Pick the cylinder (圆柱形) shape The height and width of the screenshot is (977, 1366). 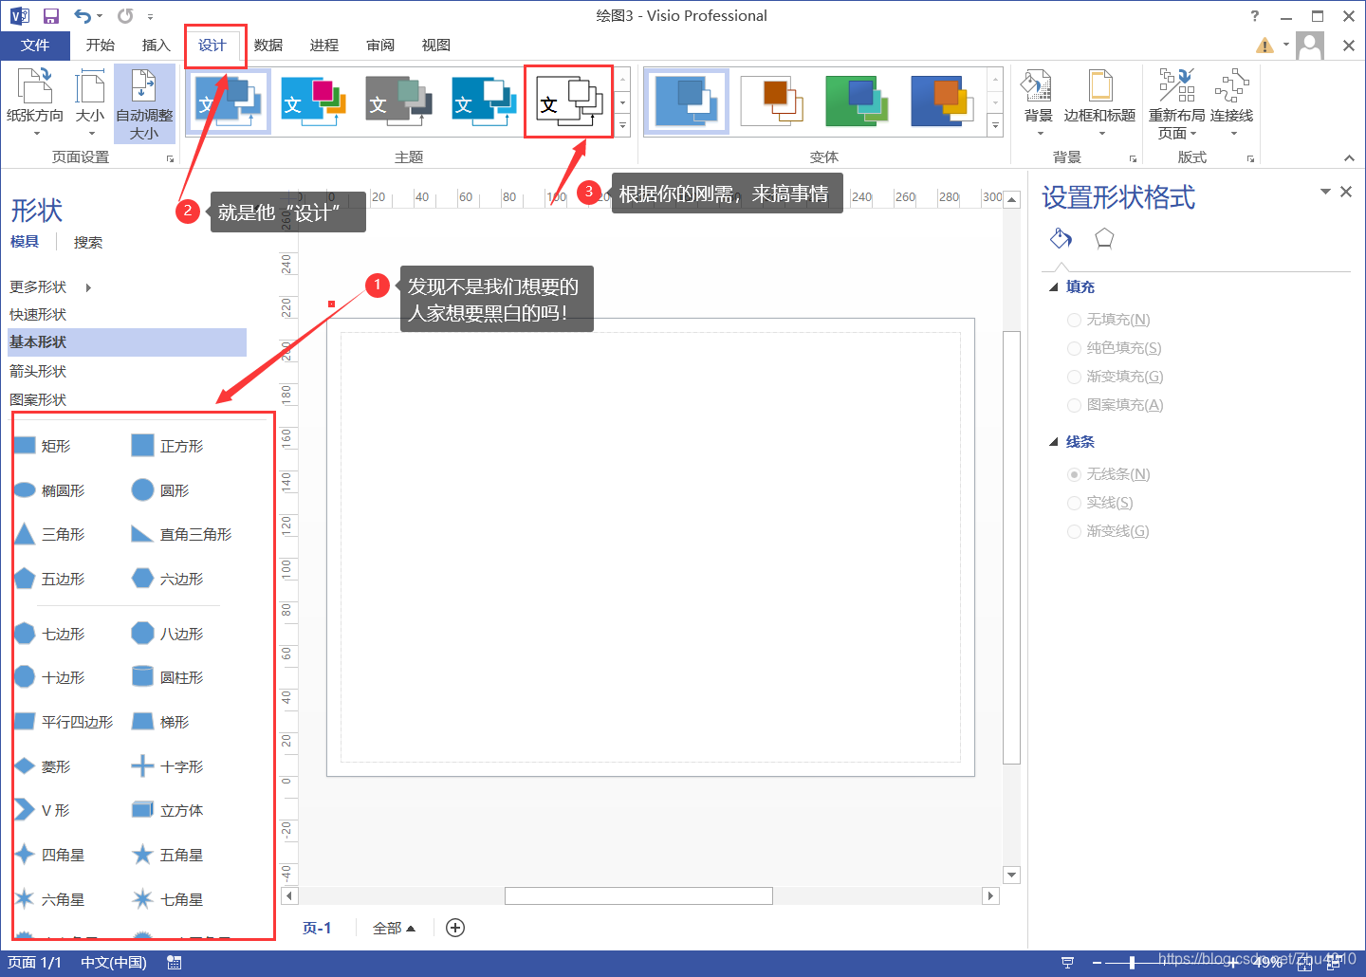167,677
